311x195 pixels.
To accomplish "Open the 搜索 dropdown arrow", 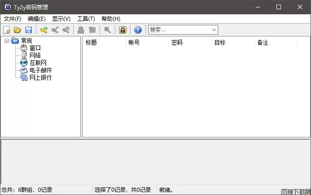I will point(214,30).
